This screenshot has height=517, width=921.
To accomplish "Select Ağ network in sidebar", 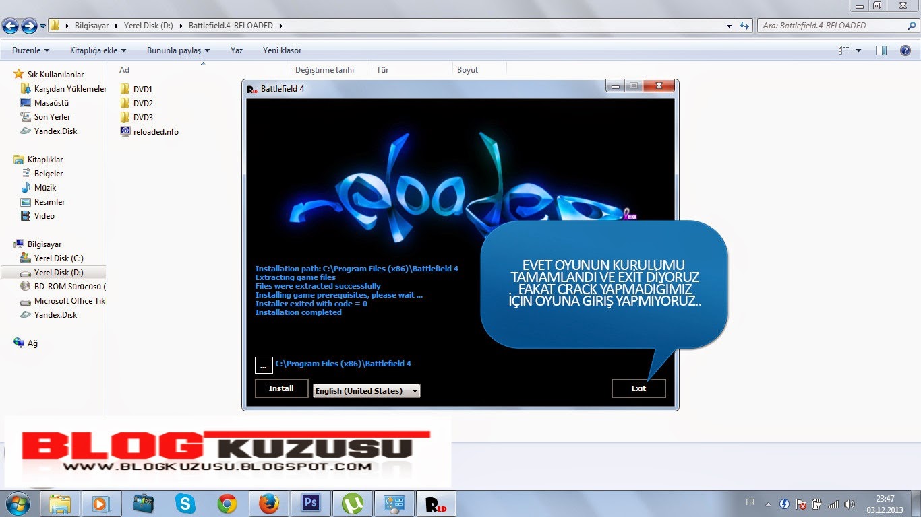I will coord(26,343).
